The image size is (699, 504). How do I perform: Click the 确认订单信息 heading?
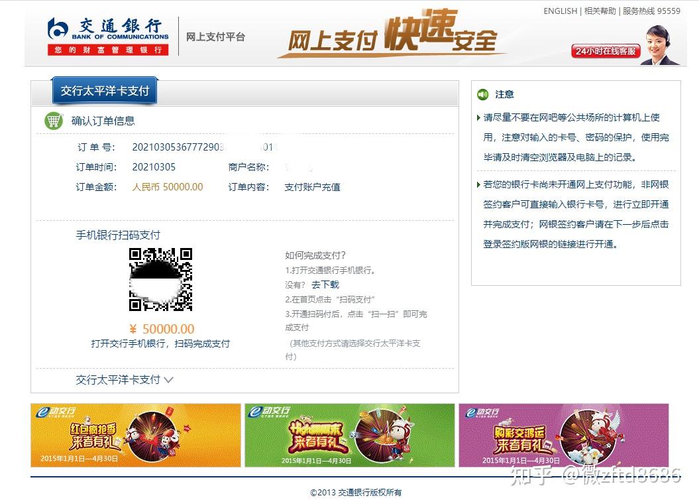coord(103,121)
